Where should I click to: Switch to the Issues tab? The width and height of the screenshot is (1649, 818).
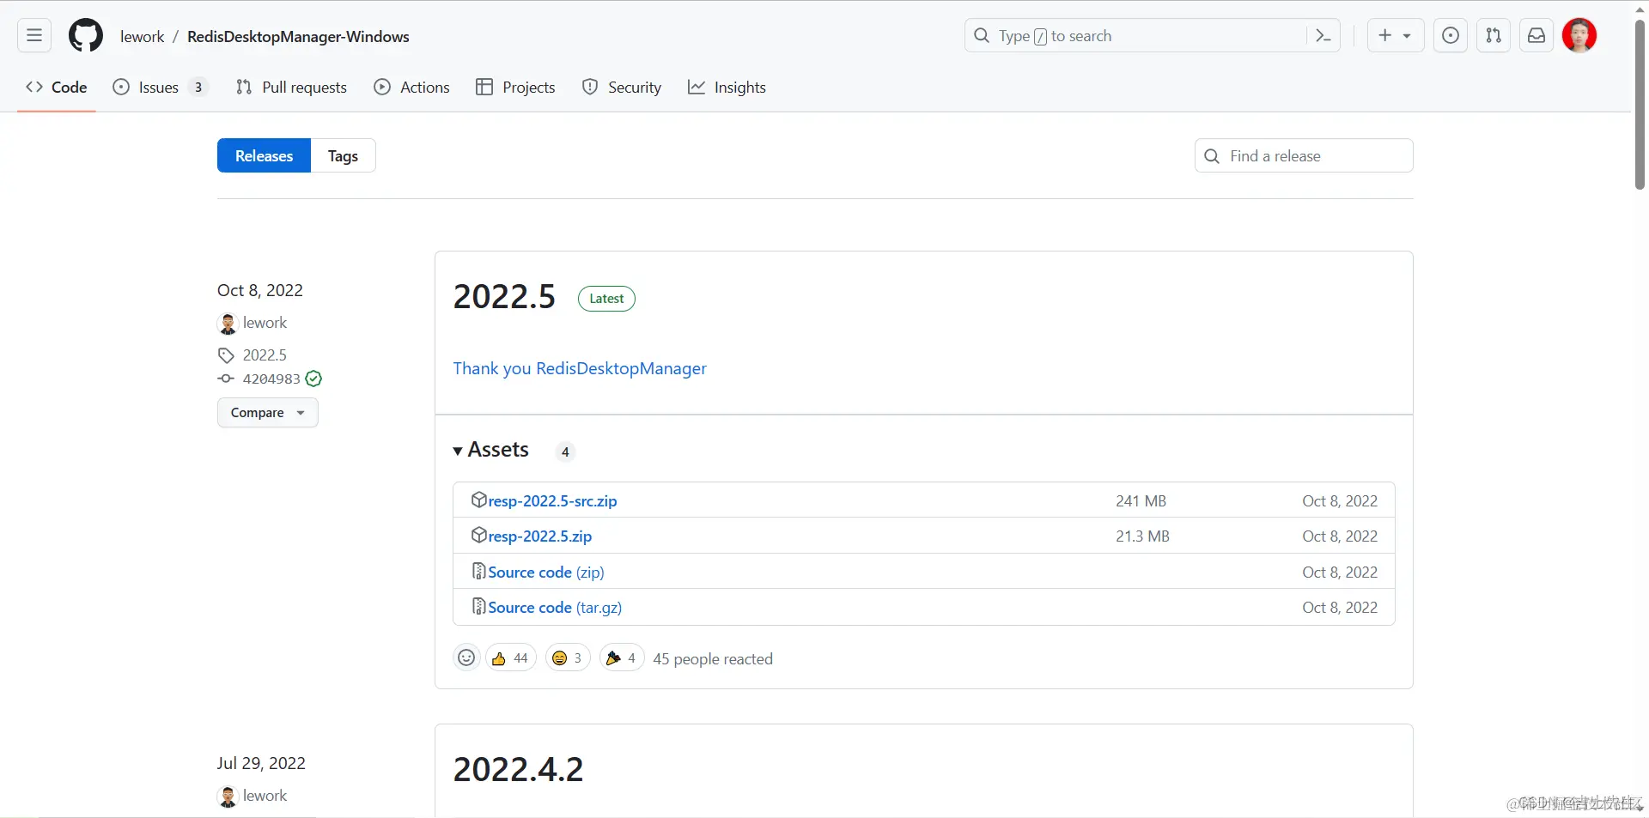[x=161, y=88]
